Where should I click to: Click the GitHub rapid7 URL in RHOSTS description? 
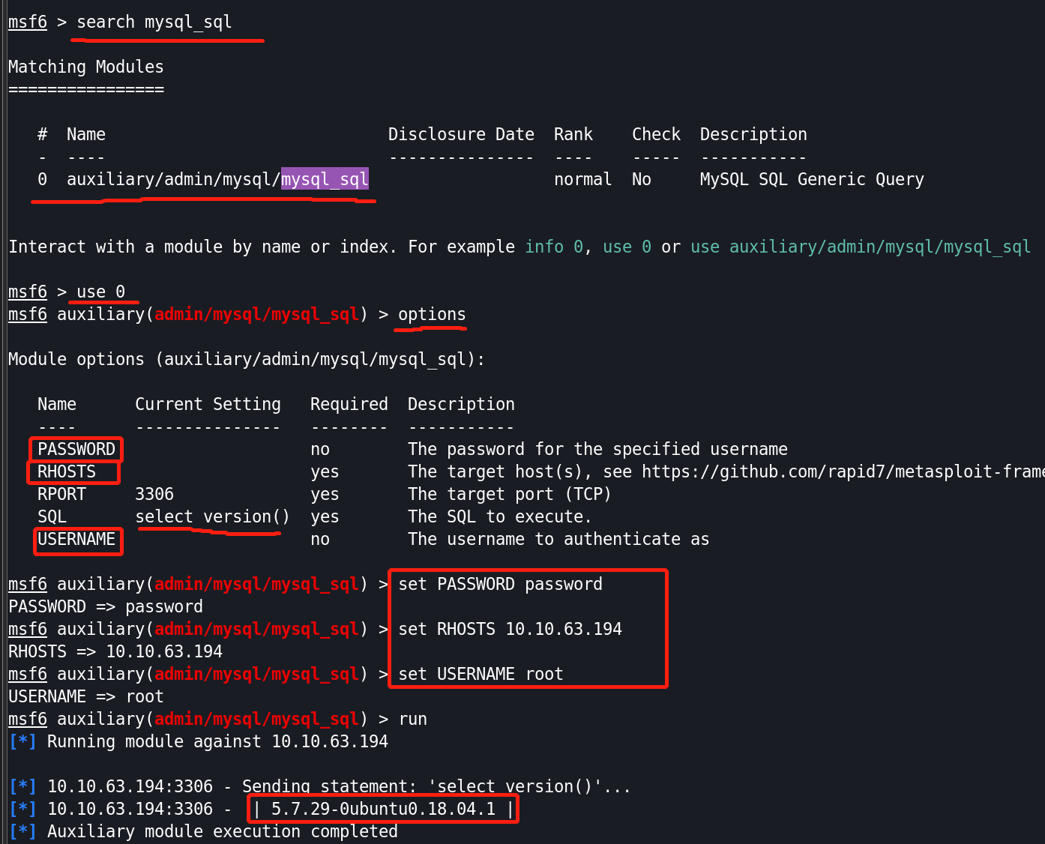(x=843, y=471)
